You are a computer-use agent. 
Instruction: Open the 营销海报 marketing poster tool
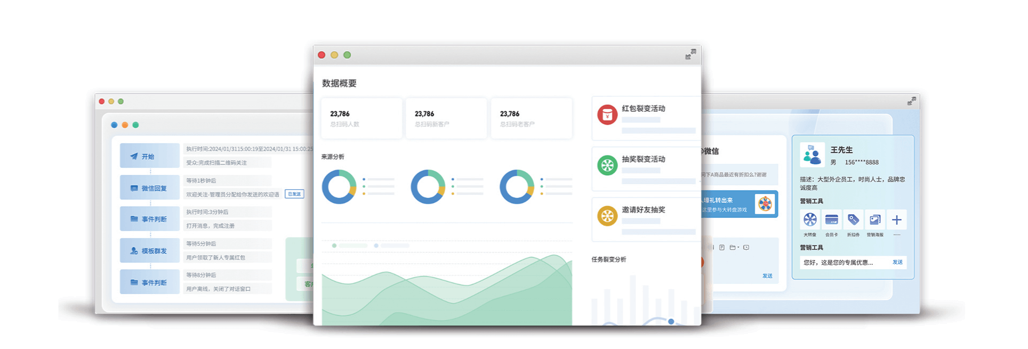(x=875, y=220)
